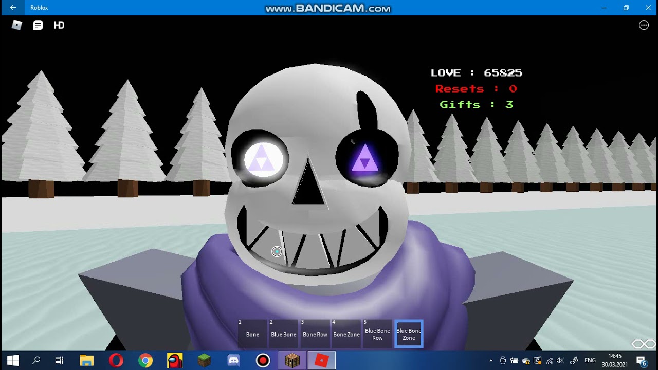The width and height of the screenshot is (658, 370).
Task: Switch to the Roblox taskbar window
Action: coord(322,361)
